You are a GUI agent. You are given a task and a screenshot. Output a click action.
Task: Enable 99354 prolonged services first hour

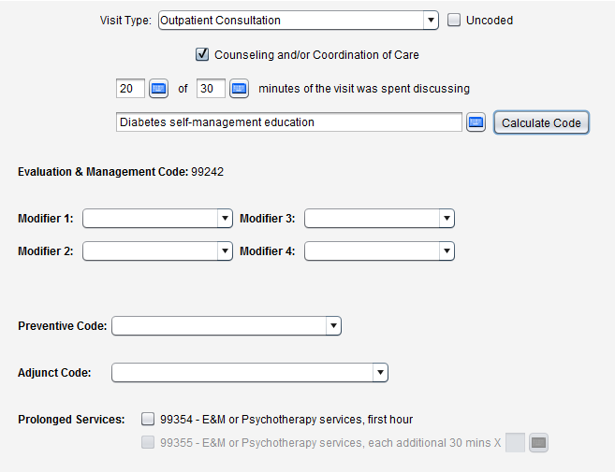point(148,419)
